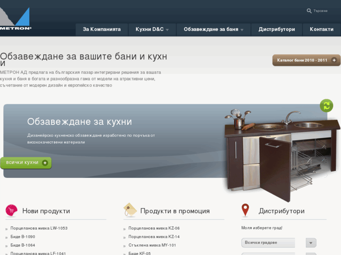Image resolution: width=341 pixels, height=255 pixels.
Task: Open the Кухни D&C menu
Action: [x=152, y=29]
